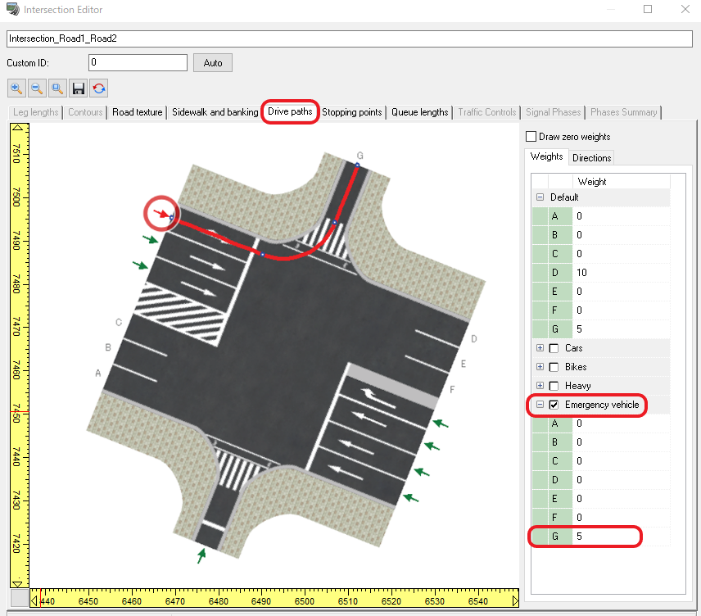Switch to the Road texture tab
Screen dimensions: 701x616
coord(138,112)
